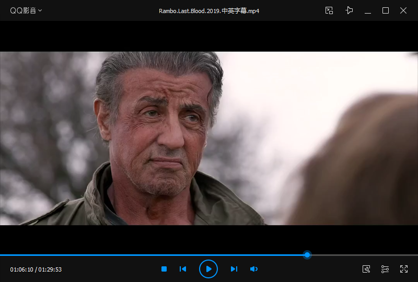Screen dimensions: 418x282
Task: Stop the video playback
Action: click(x=164, y=269)
